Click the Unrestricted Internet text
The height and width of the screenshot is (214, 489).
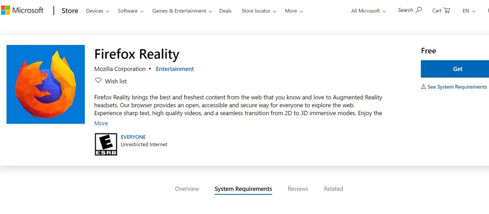(x=144, y=144)
